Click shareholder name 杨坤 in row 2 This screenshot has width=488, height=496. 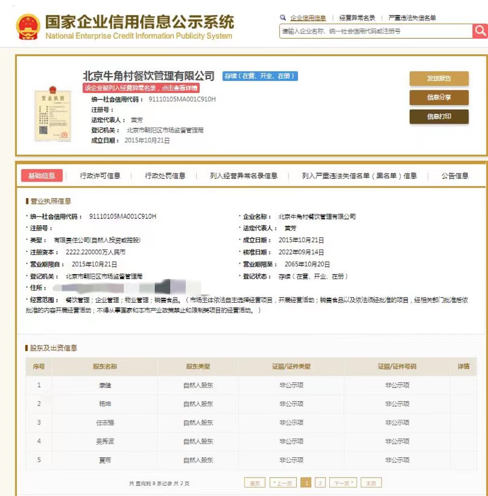pos(105,404)
